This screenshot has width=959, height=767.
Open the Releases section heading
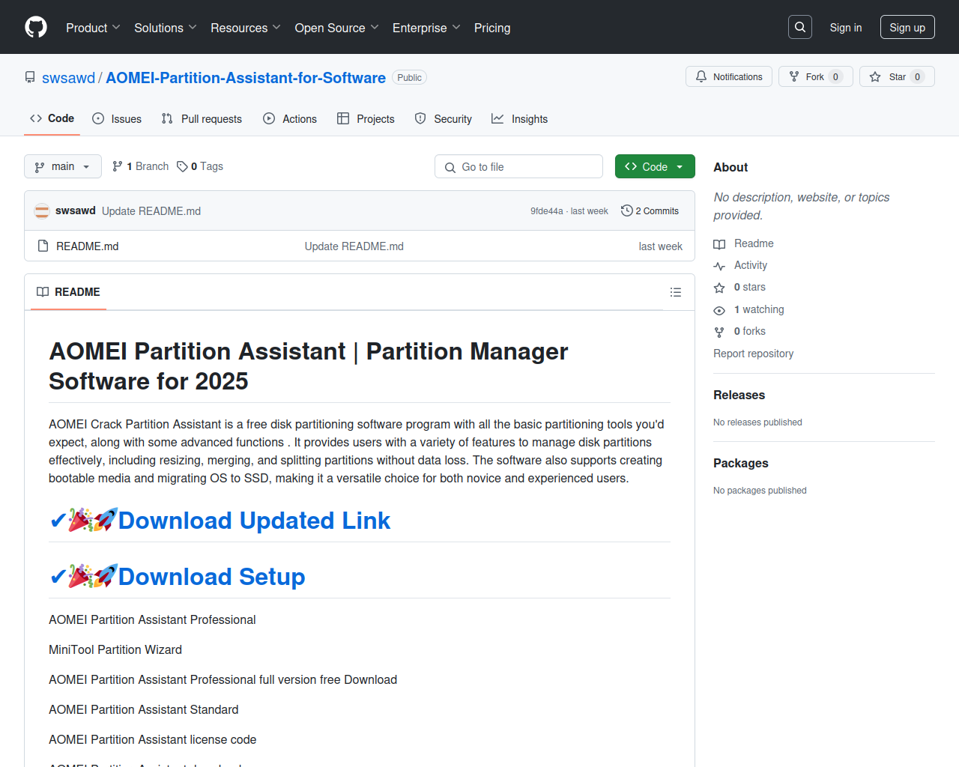coord(739,395)
